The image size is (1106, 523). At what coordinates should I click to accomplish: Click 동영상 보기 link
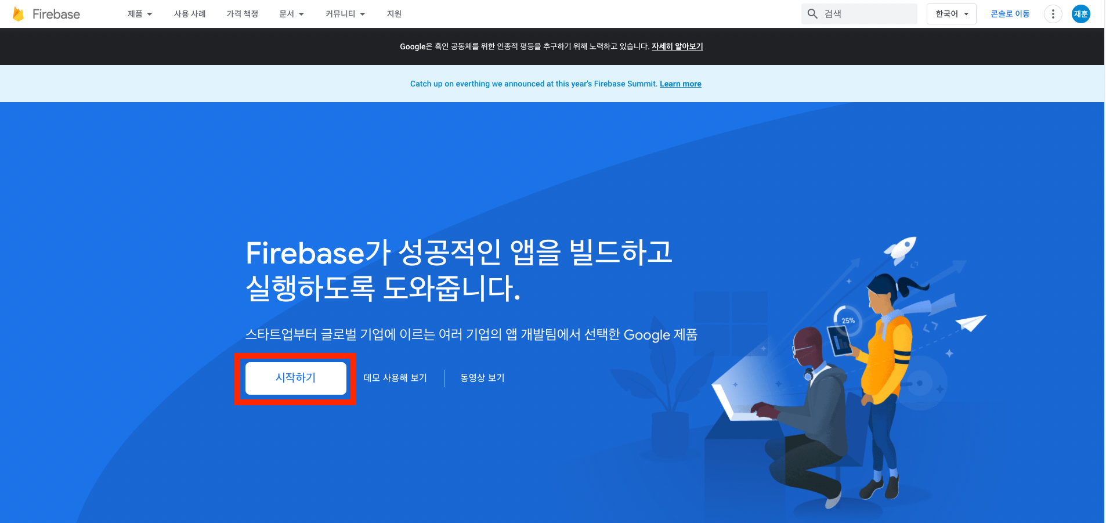tap(482, 378)
